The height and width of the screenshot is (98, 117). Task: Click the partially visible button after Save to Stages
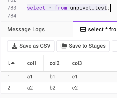pos(114,46)
